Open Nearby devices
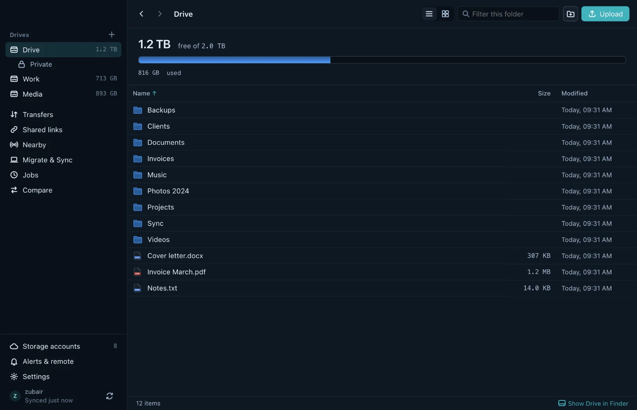The image size is (637, 410). (63, 145)
